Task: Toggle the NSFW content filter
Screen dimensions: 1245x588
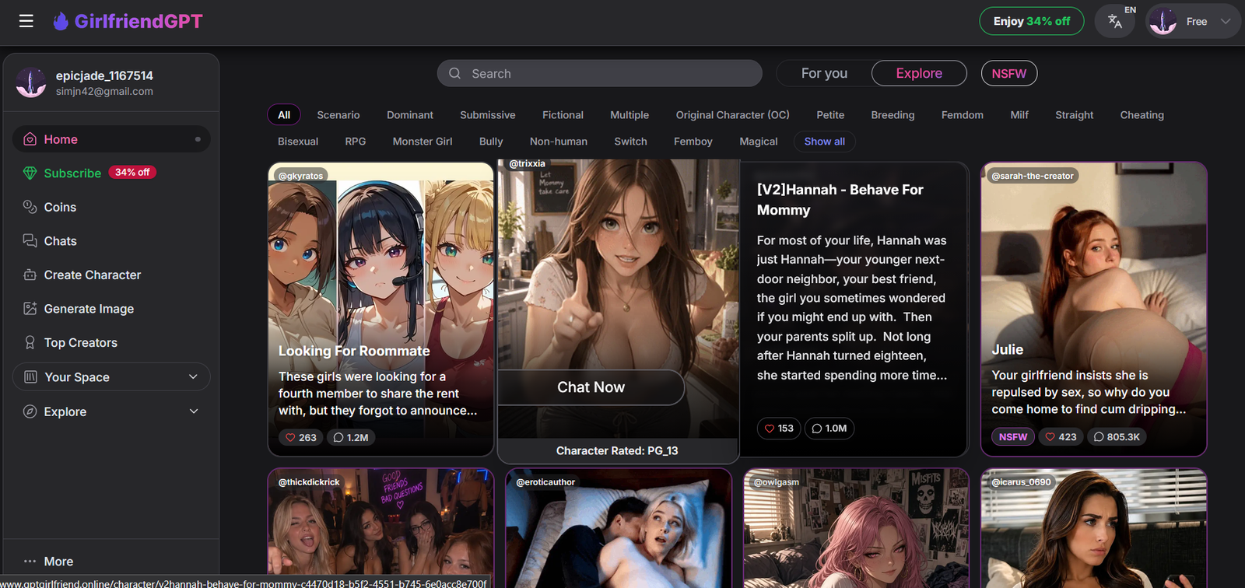Action: coord(1009,73)
